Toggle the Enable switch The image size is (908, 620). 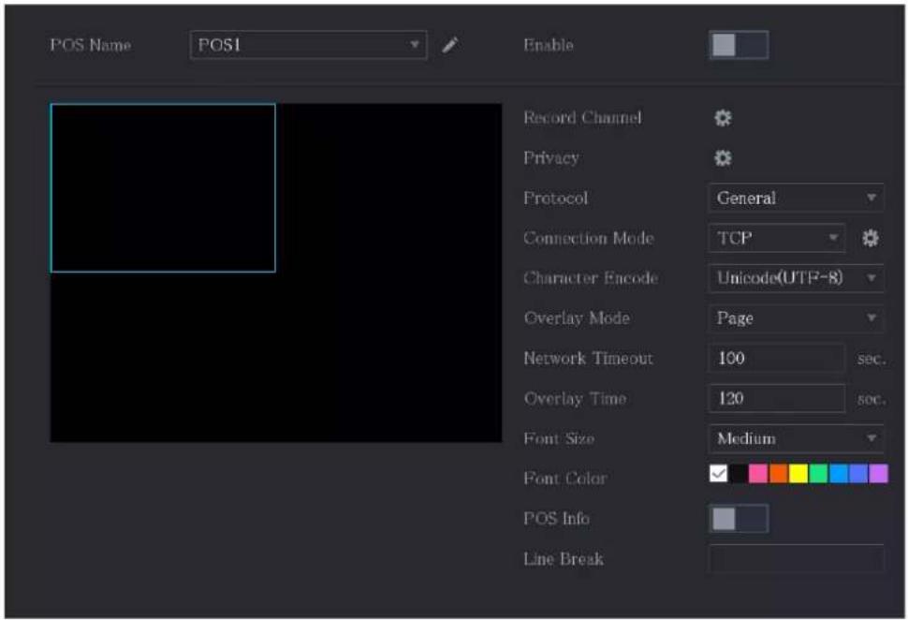point(739,45)
